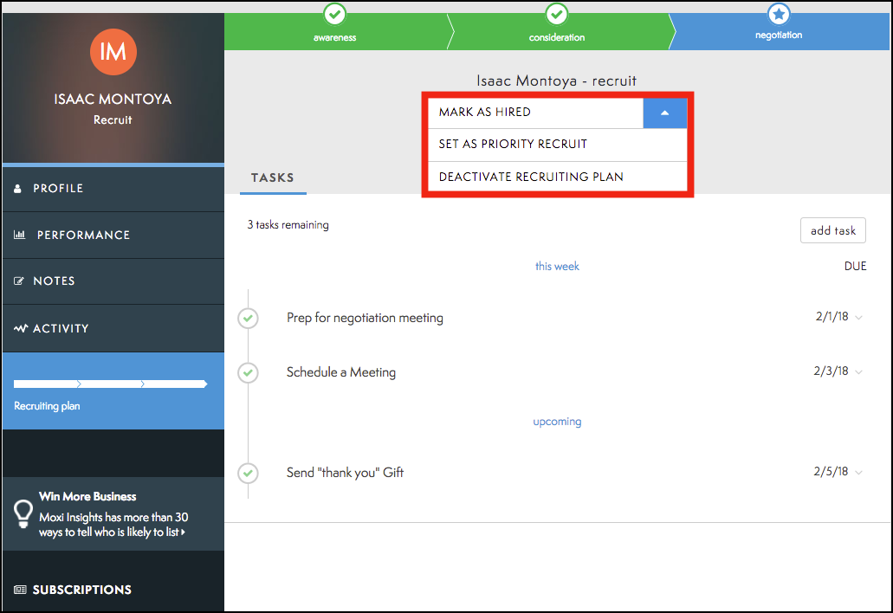The height and width of the screenshot is (613, 893).
Task: Expand the chevron beside 2/1/18 due date
Action: pyautogui.click(x=858, y=318)
